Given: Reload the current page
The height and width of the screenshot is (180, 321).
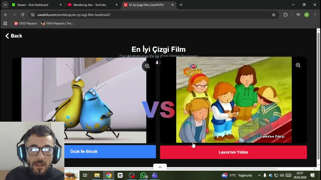Looking at the screenshot, I should click(23, 15).
